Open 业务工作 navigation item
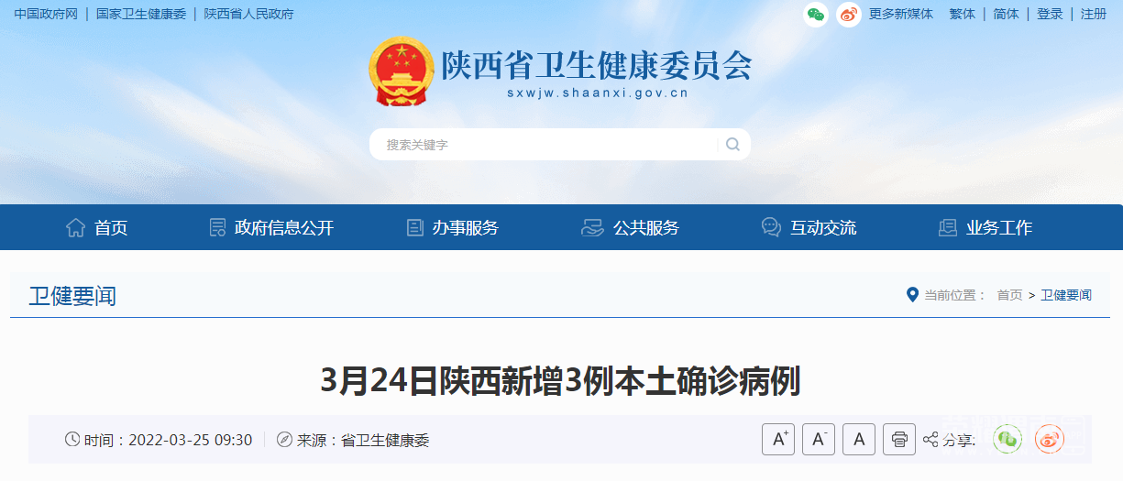Screen dimensions: 1123x481 [x=985, y=228]
